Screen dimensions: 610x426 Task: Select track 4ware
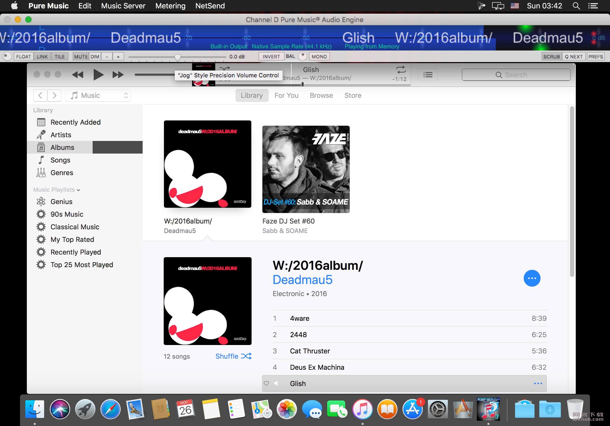tap(409, 318)
